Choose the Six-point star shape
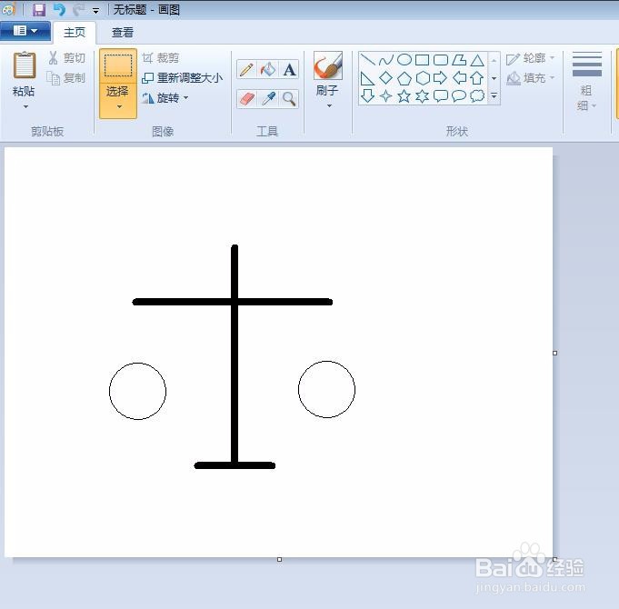 point(422,96)
